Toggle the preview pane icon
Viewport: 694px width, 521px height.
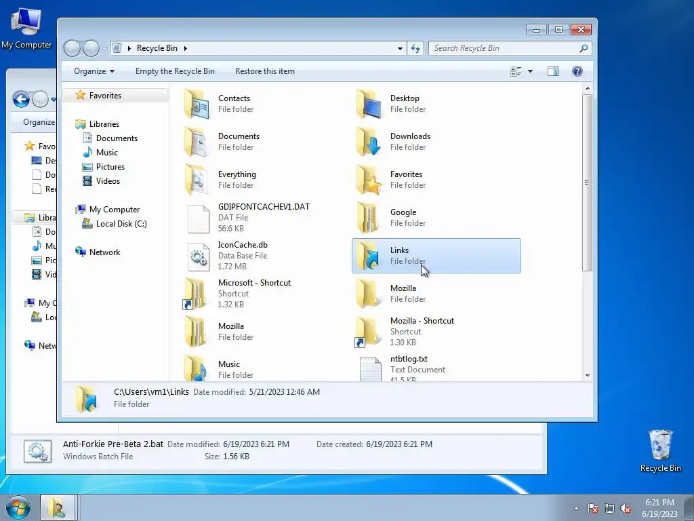pyautogui.click(x=553, y=71)
